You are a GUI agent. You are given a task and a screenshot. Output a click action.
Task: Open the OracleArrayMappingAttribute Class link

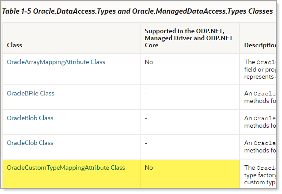click(x=56, y=62)
